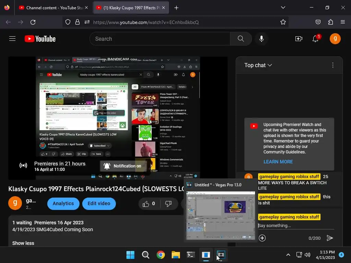Go back to previous page
This screenshot has width=351, height=263.
coord(8,22)
